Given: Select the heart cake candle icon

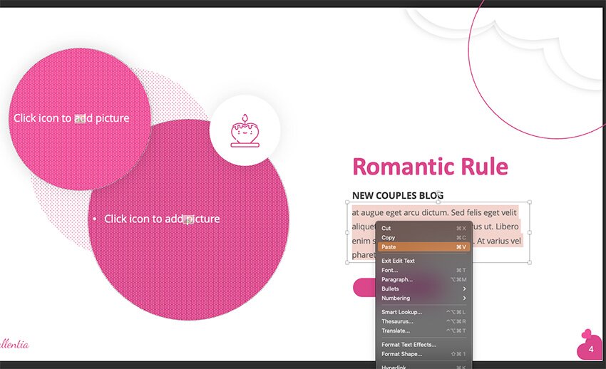Looking at the screenshot, I should [245, 130].
